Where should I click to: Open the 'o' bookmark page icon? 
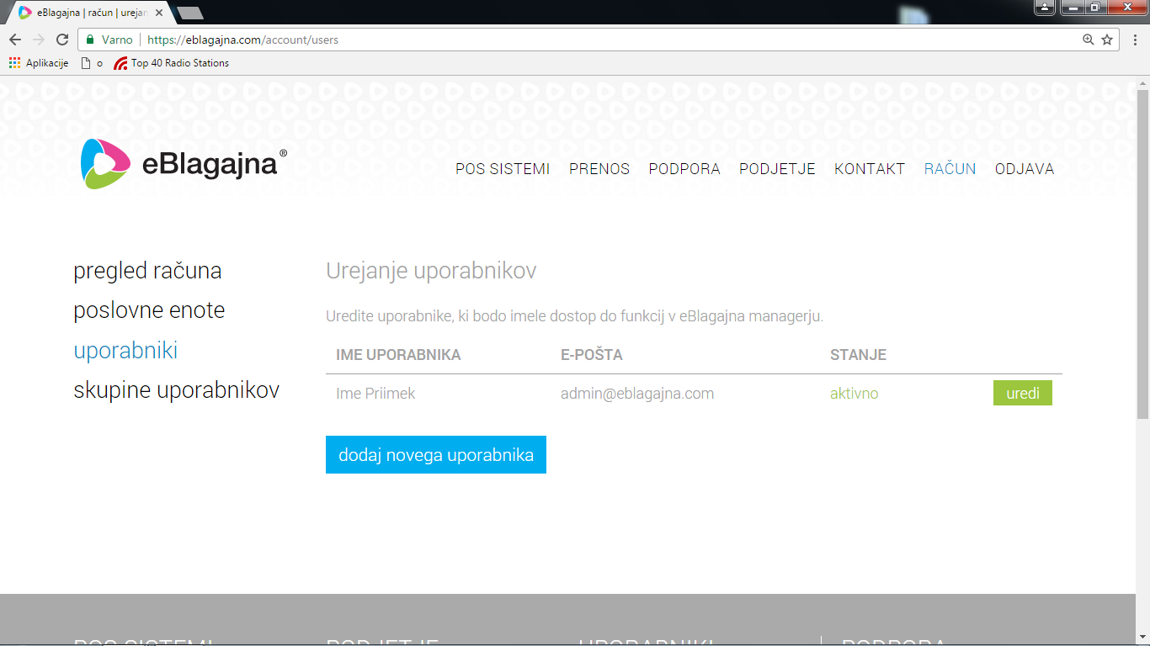[91, 63]
